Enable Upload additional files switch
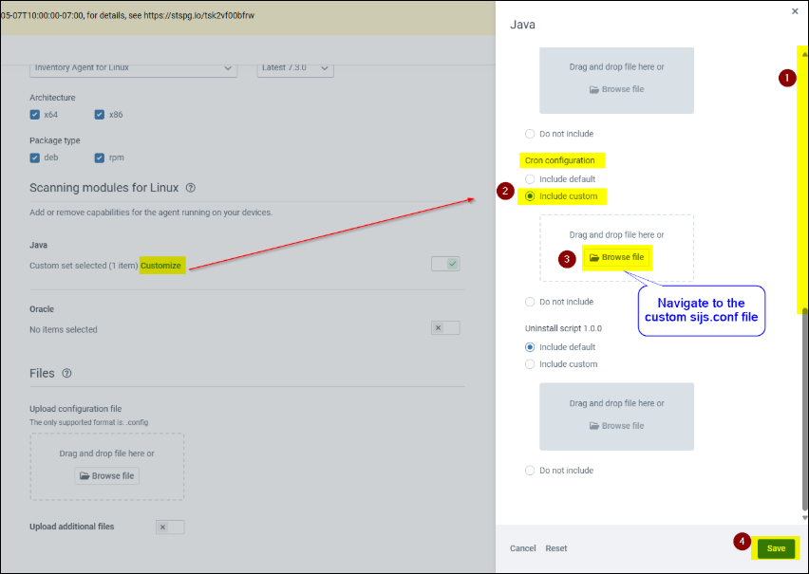Image resolution: width=809 pixels, height=574 pixels. [170, 527]
